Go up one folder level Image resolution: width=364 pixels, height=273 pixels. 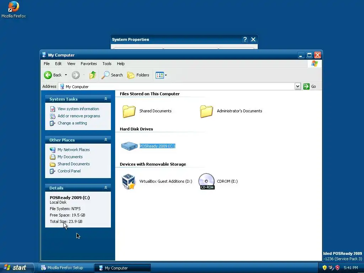[x=93, y=75]
